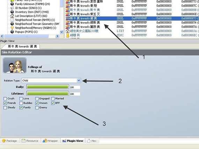Select Lot Description (LTXT) (66) tree item
The width and height of the screenshot is (199, 149).
[31, 16]
